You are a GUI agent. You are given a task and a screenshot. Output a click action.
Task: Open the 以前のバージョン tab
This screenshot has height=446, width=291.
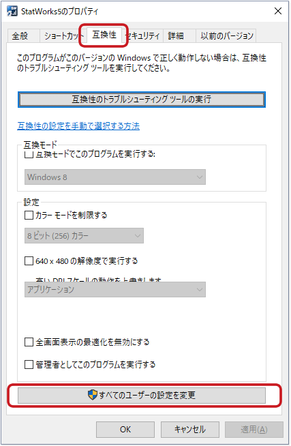pyautogui.click(x=226, y=36)
